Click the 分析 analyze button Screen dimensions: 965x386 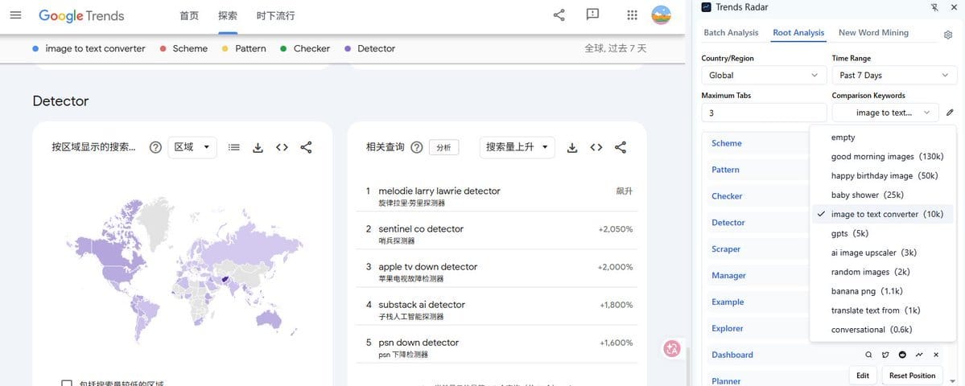click(443, 147)
